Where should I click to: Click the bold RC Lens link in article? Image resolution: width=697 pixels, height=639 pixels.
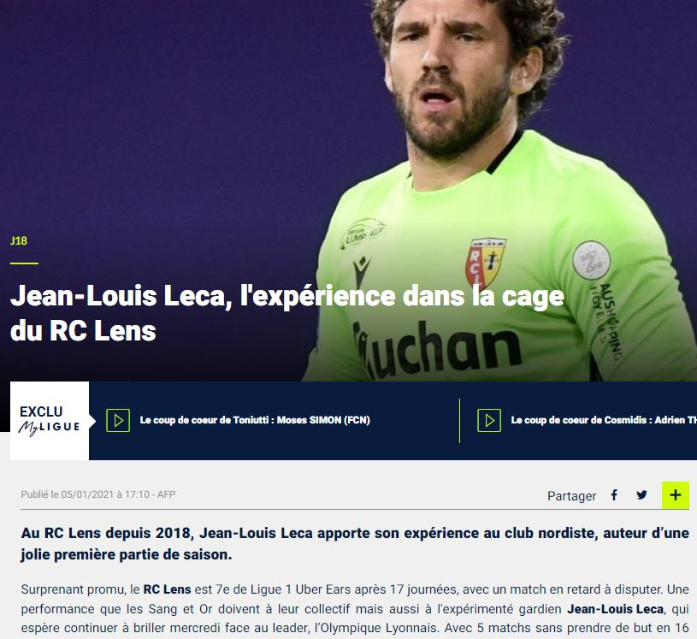tap(167, 589)
